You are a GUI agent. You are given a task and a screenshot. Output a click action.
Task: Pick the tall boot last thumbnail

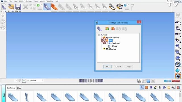(x=27, y=97)
